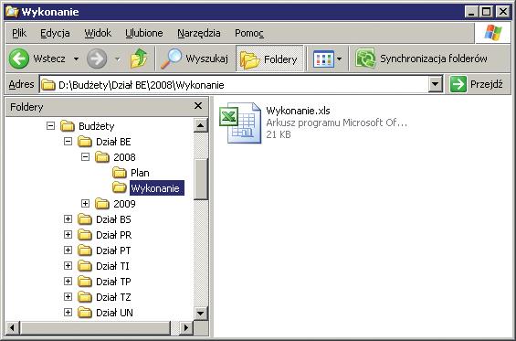Collapse the Budżety tree node

50,126
